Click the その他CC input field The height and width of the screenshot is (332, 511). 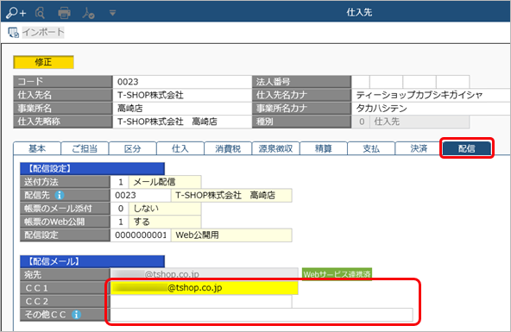[262, 315]
